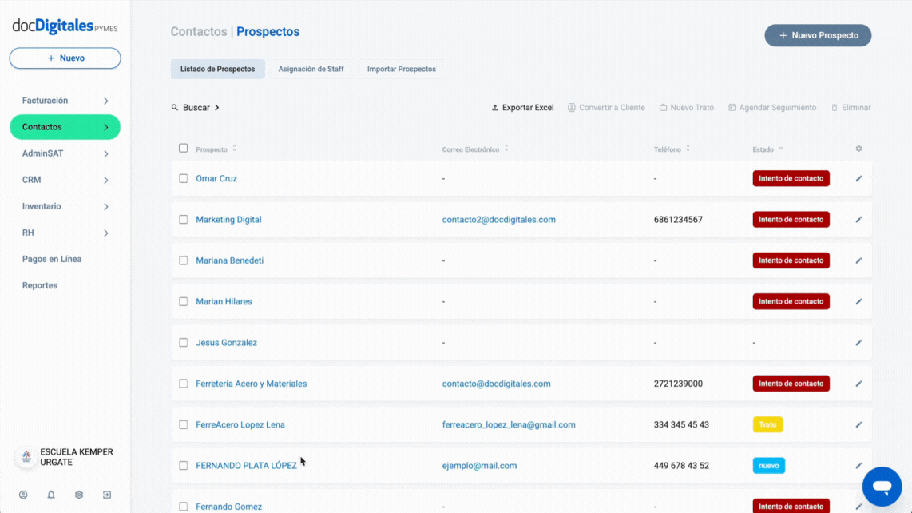Open the Omar Cruz prospect link
Viewport: 912px width, 513px height.
click(216, 179)
